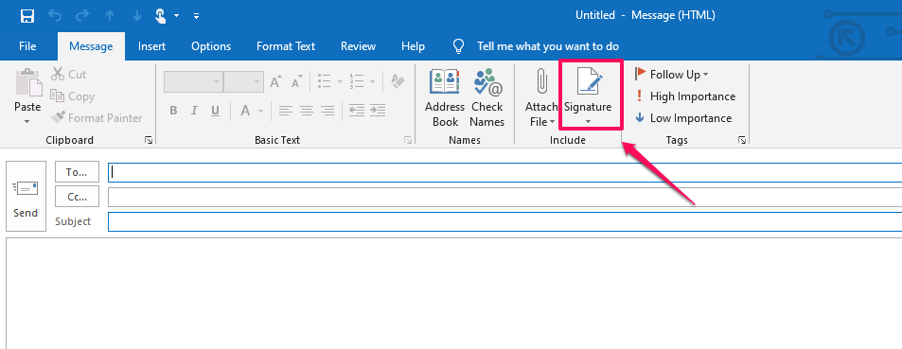
Task: Open the Options tab
Action: point(211,46)
